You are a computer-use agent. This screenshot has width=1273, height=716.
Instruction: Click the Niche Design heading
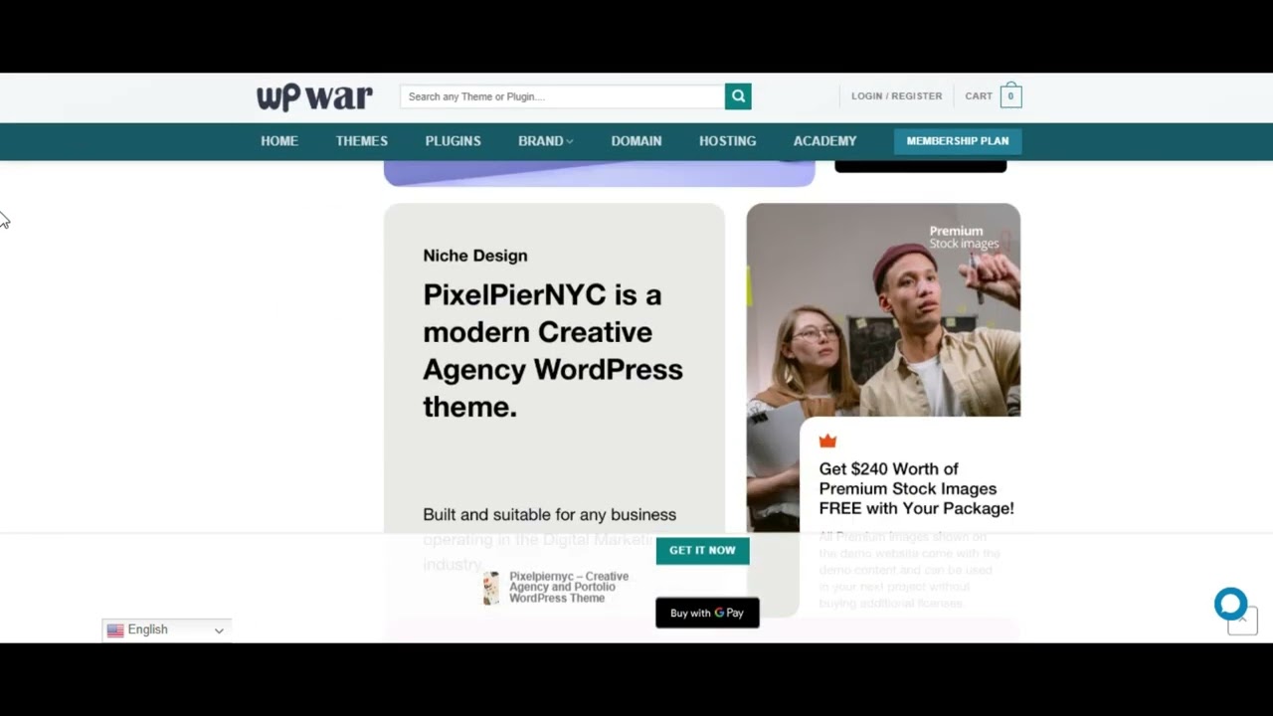[475, 256]
